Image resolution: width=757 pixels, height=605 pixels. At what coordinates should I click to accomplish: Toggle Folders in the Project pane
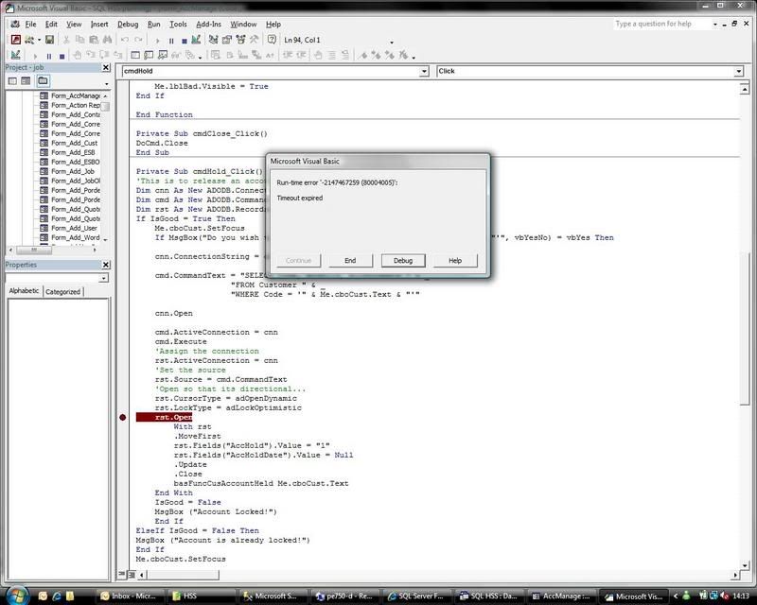coord(43,80)
